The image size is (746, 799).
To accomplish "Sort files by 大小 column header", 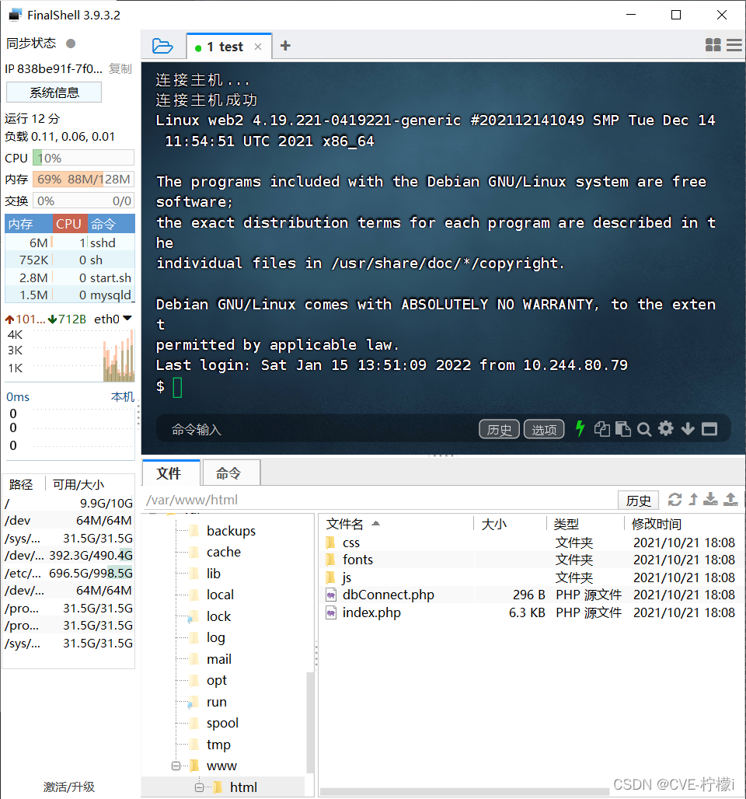I will [510, 524].
